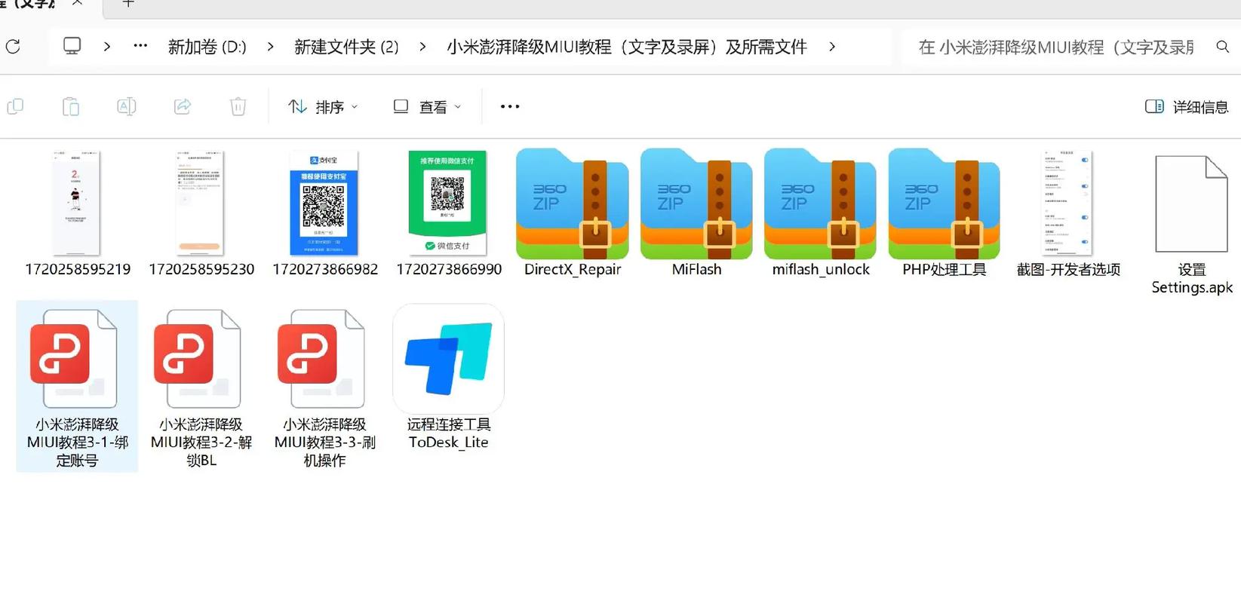Navigate to 新建文件夹 (2) breadcrumb

pos(346,47)
